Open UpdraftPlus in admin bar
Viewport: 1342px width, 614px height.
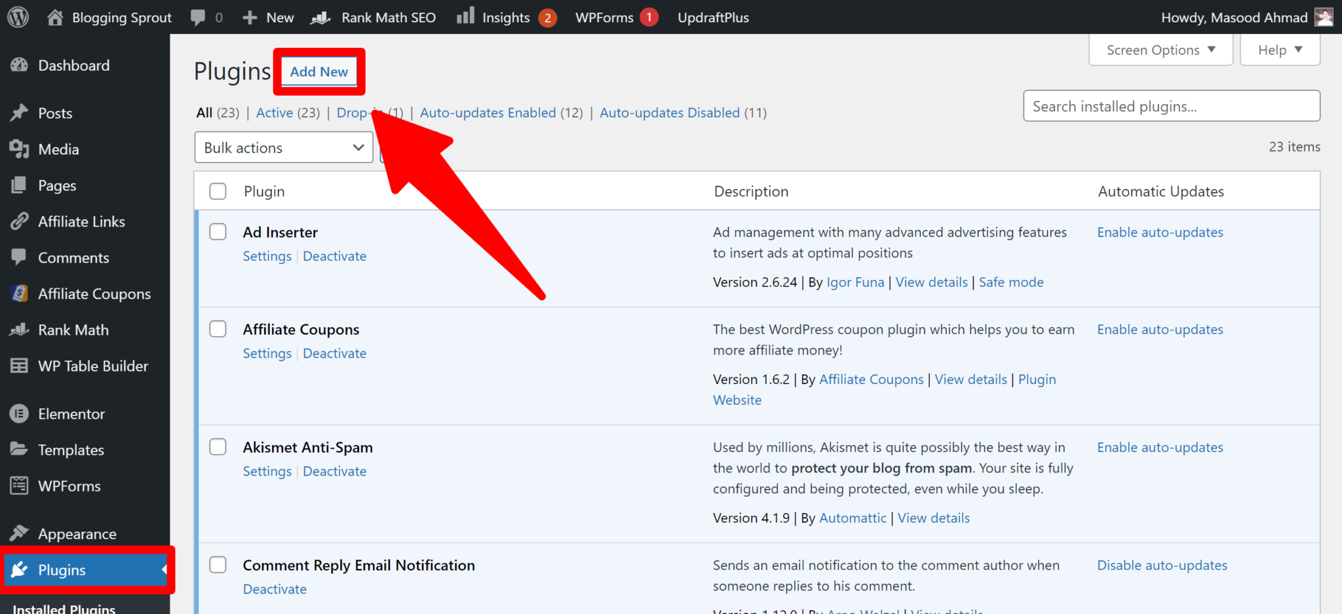point(713,18)
